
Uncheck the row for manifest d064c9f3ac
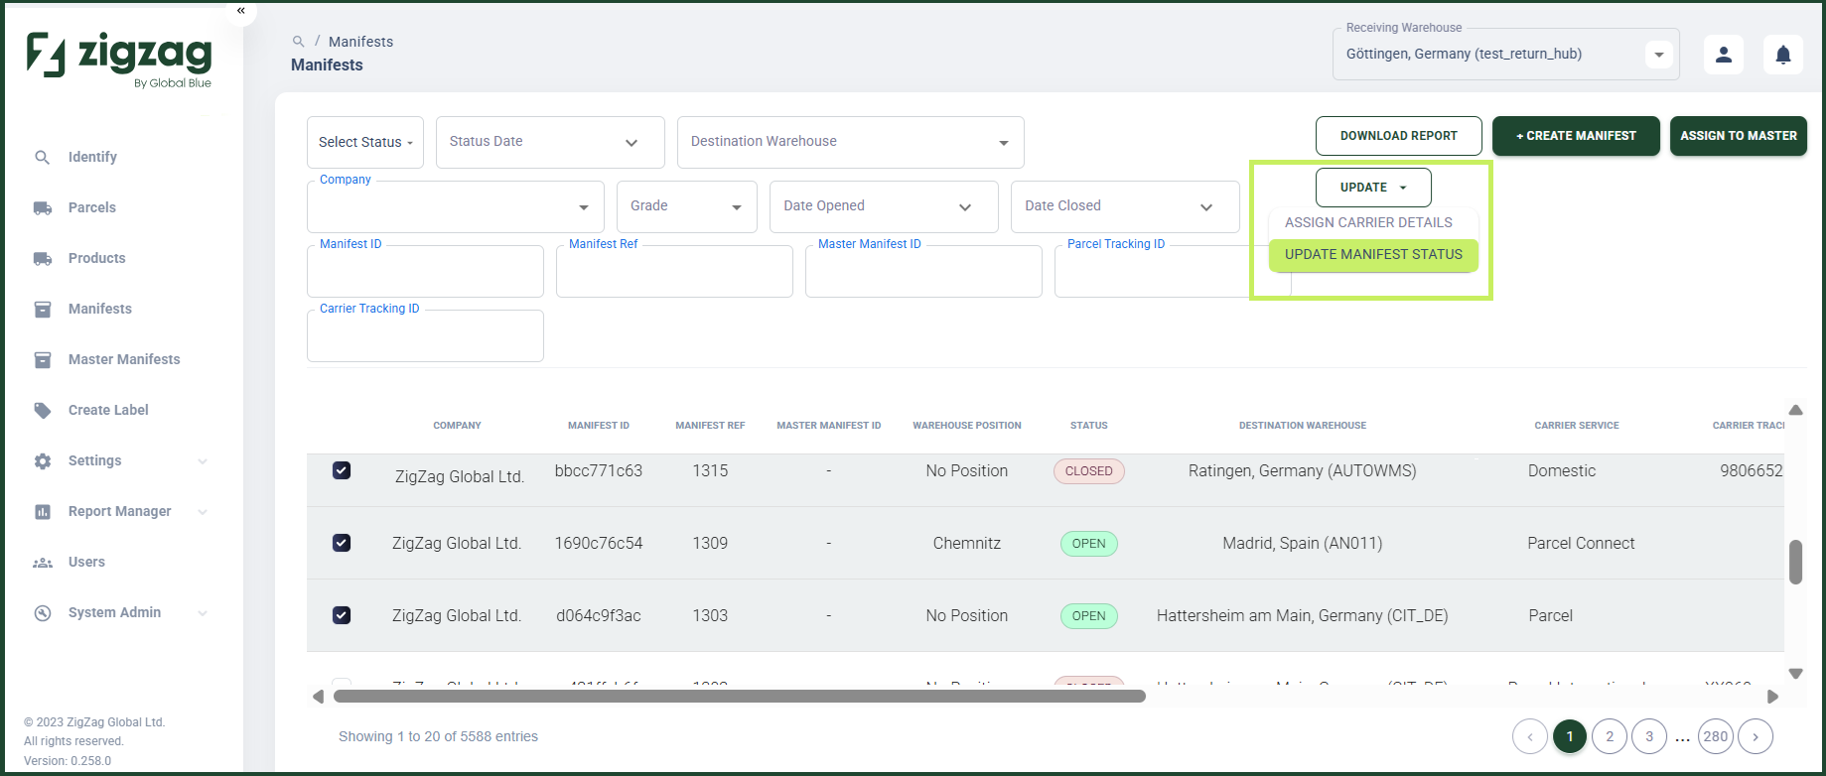coord(342,615)
